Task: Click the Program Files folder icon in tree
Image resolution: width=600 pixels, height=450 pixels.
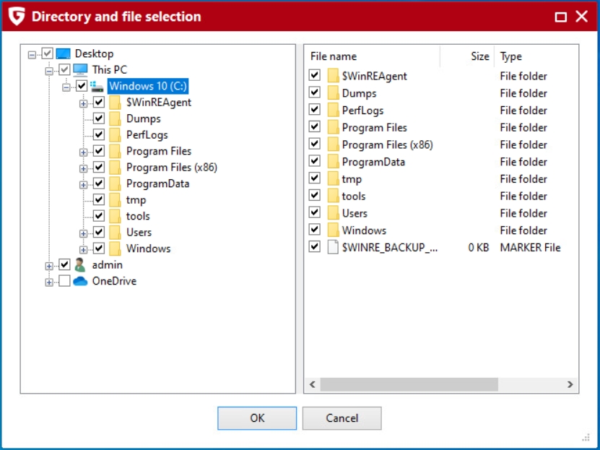Action: [115, 151]
